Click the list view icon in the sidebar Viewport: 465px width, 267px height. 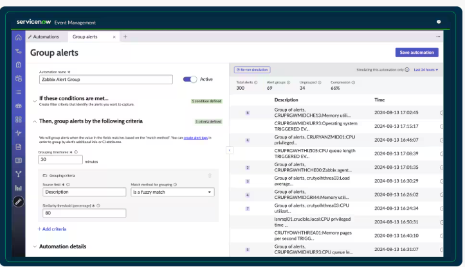pos(19,92)
